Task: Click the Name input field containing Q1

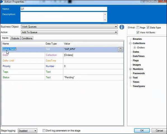Action: tap(64, 9)
